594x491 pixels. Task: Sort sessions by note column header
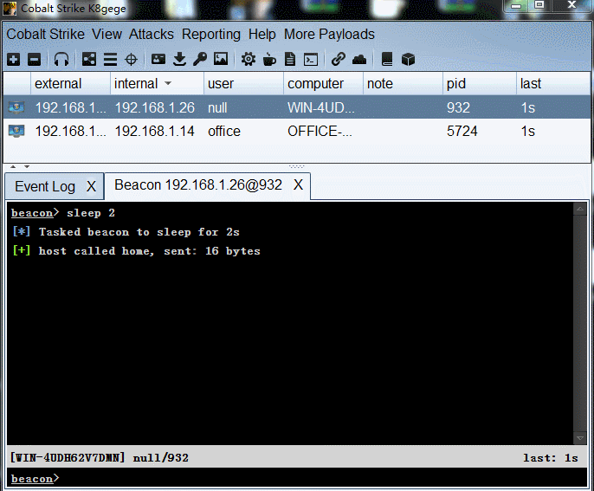[403, 83]
